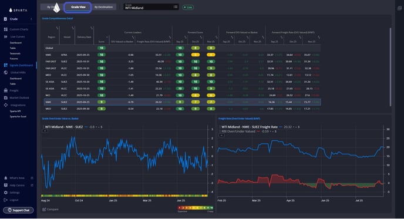This screenshot has height=219, width=404.
Task: Open Sparta for Excel link
Action: tap(18, 116)
